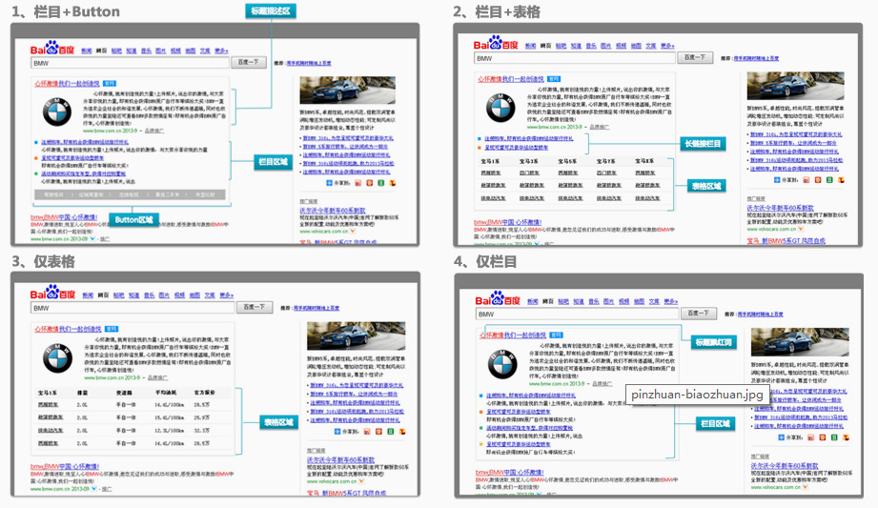The width and height of the screenshot is (878, 508).
Task: Click green share icon in 栏目+Button panel
Action: coord(381,183)
